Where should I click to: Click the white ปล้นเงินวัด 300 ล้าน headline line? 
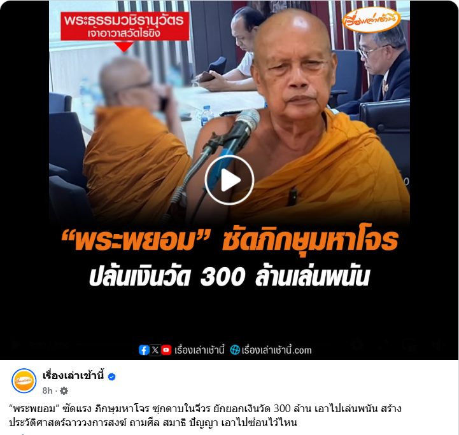(229, 276)
